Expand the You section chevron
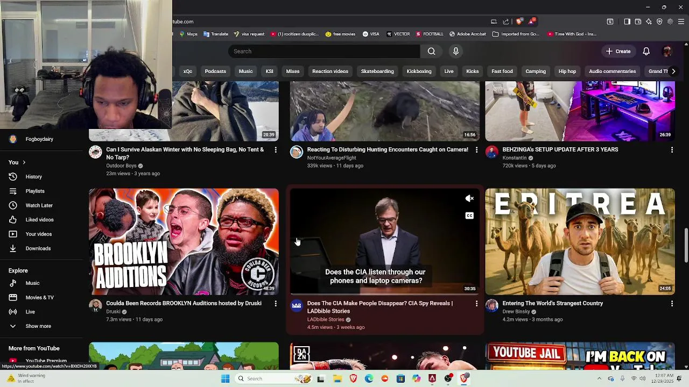 pos(24,162)
